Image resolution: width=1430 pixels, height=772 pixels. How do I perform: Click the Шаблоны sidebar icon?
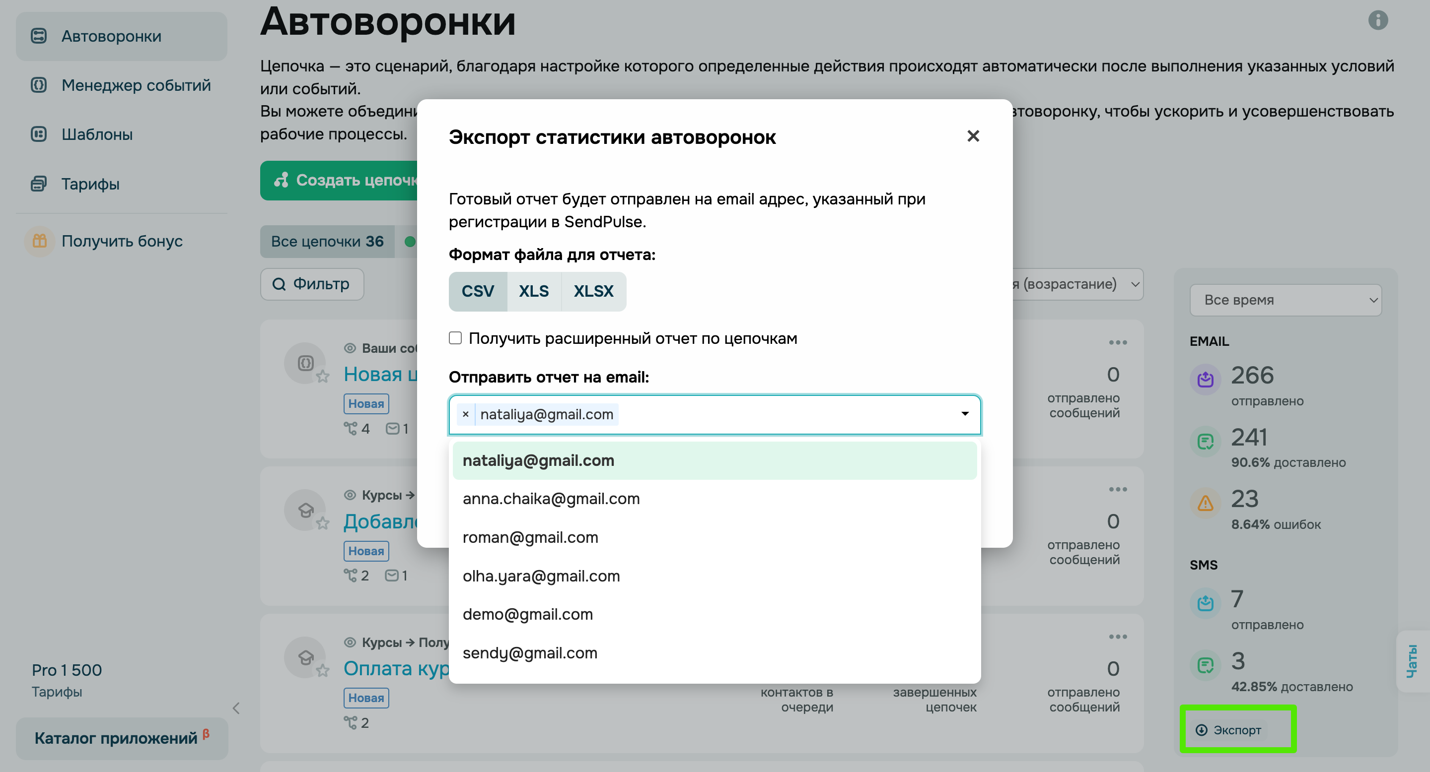point(38,134)
